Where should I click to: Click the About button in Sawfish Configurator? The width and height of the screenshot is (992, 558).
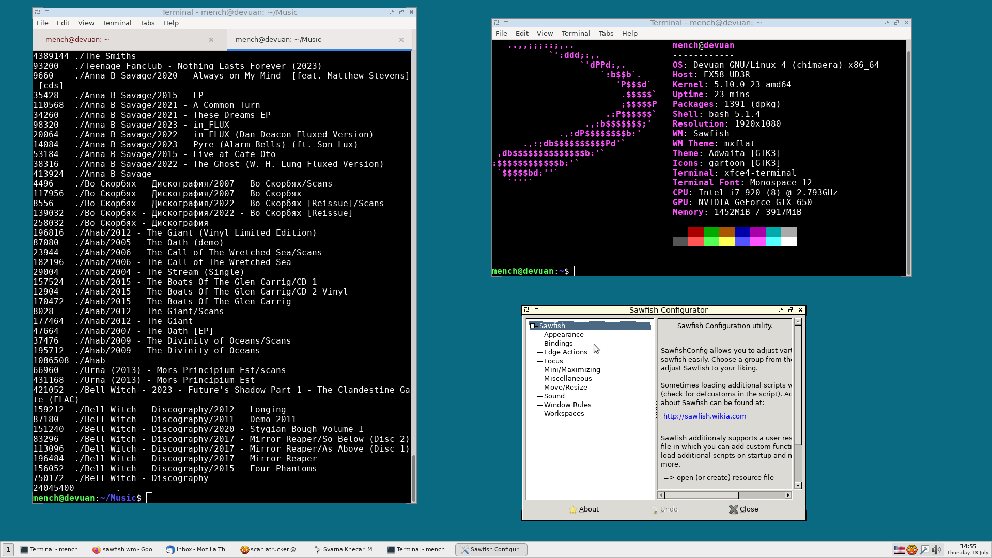point(584,509)
